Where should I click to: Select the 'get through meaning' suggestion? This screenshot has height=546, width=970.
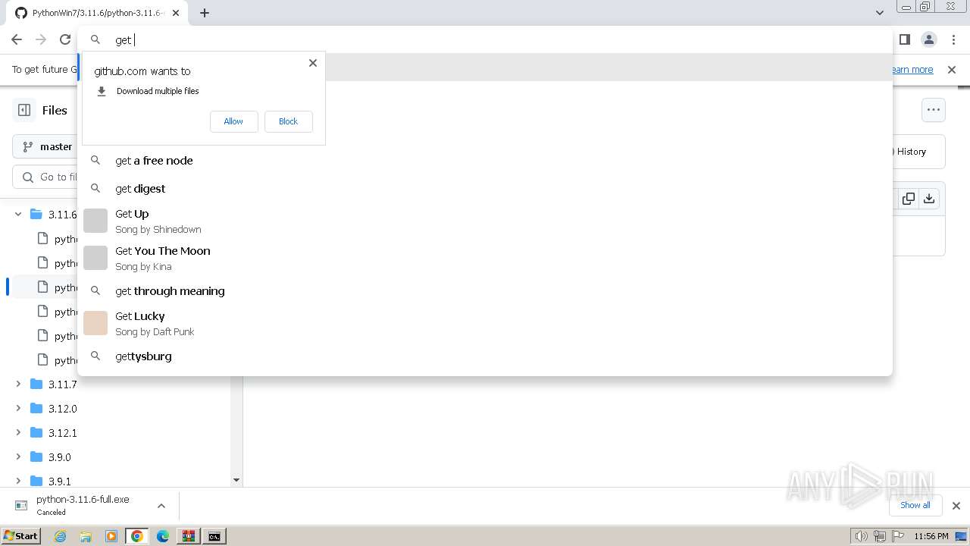[485, 291]
